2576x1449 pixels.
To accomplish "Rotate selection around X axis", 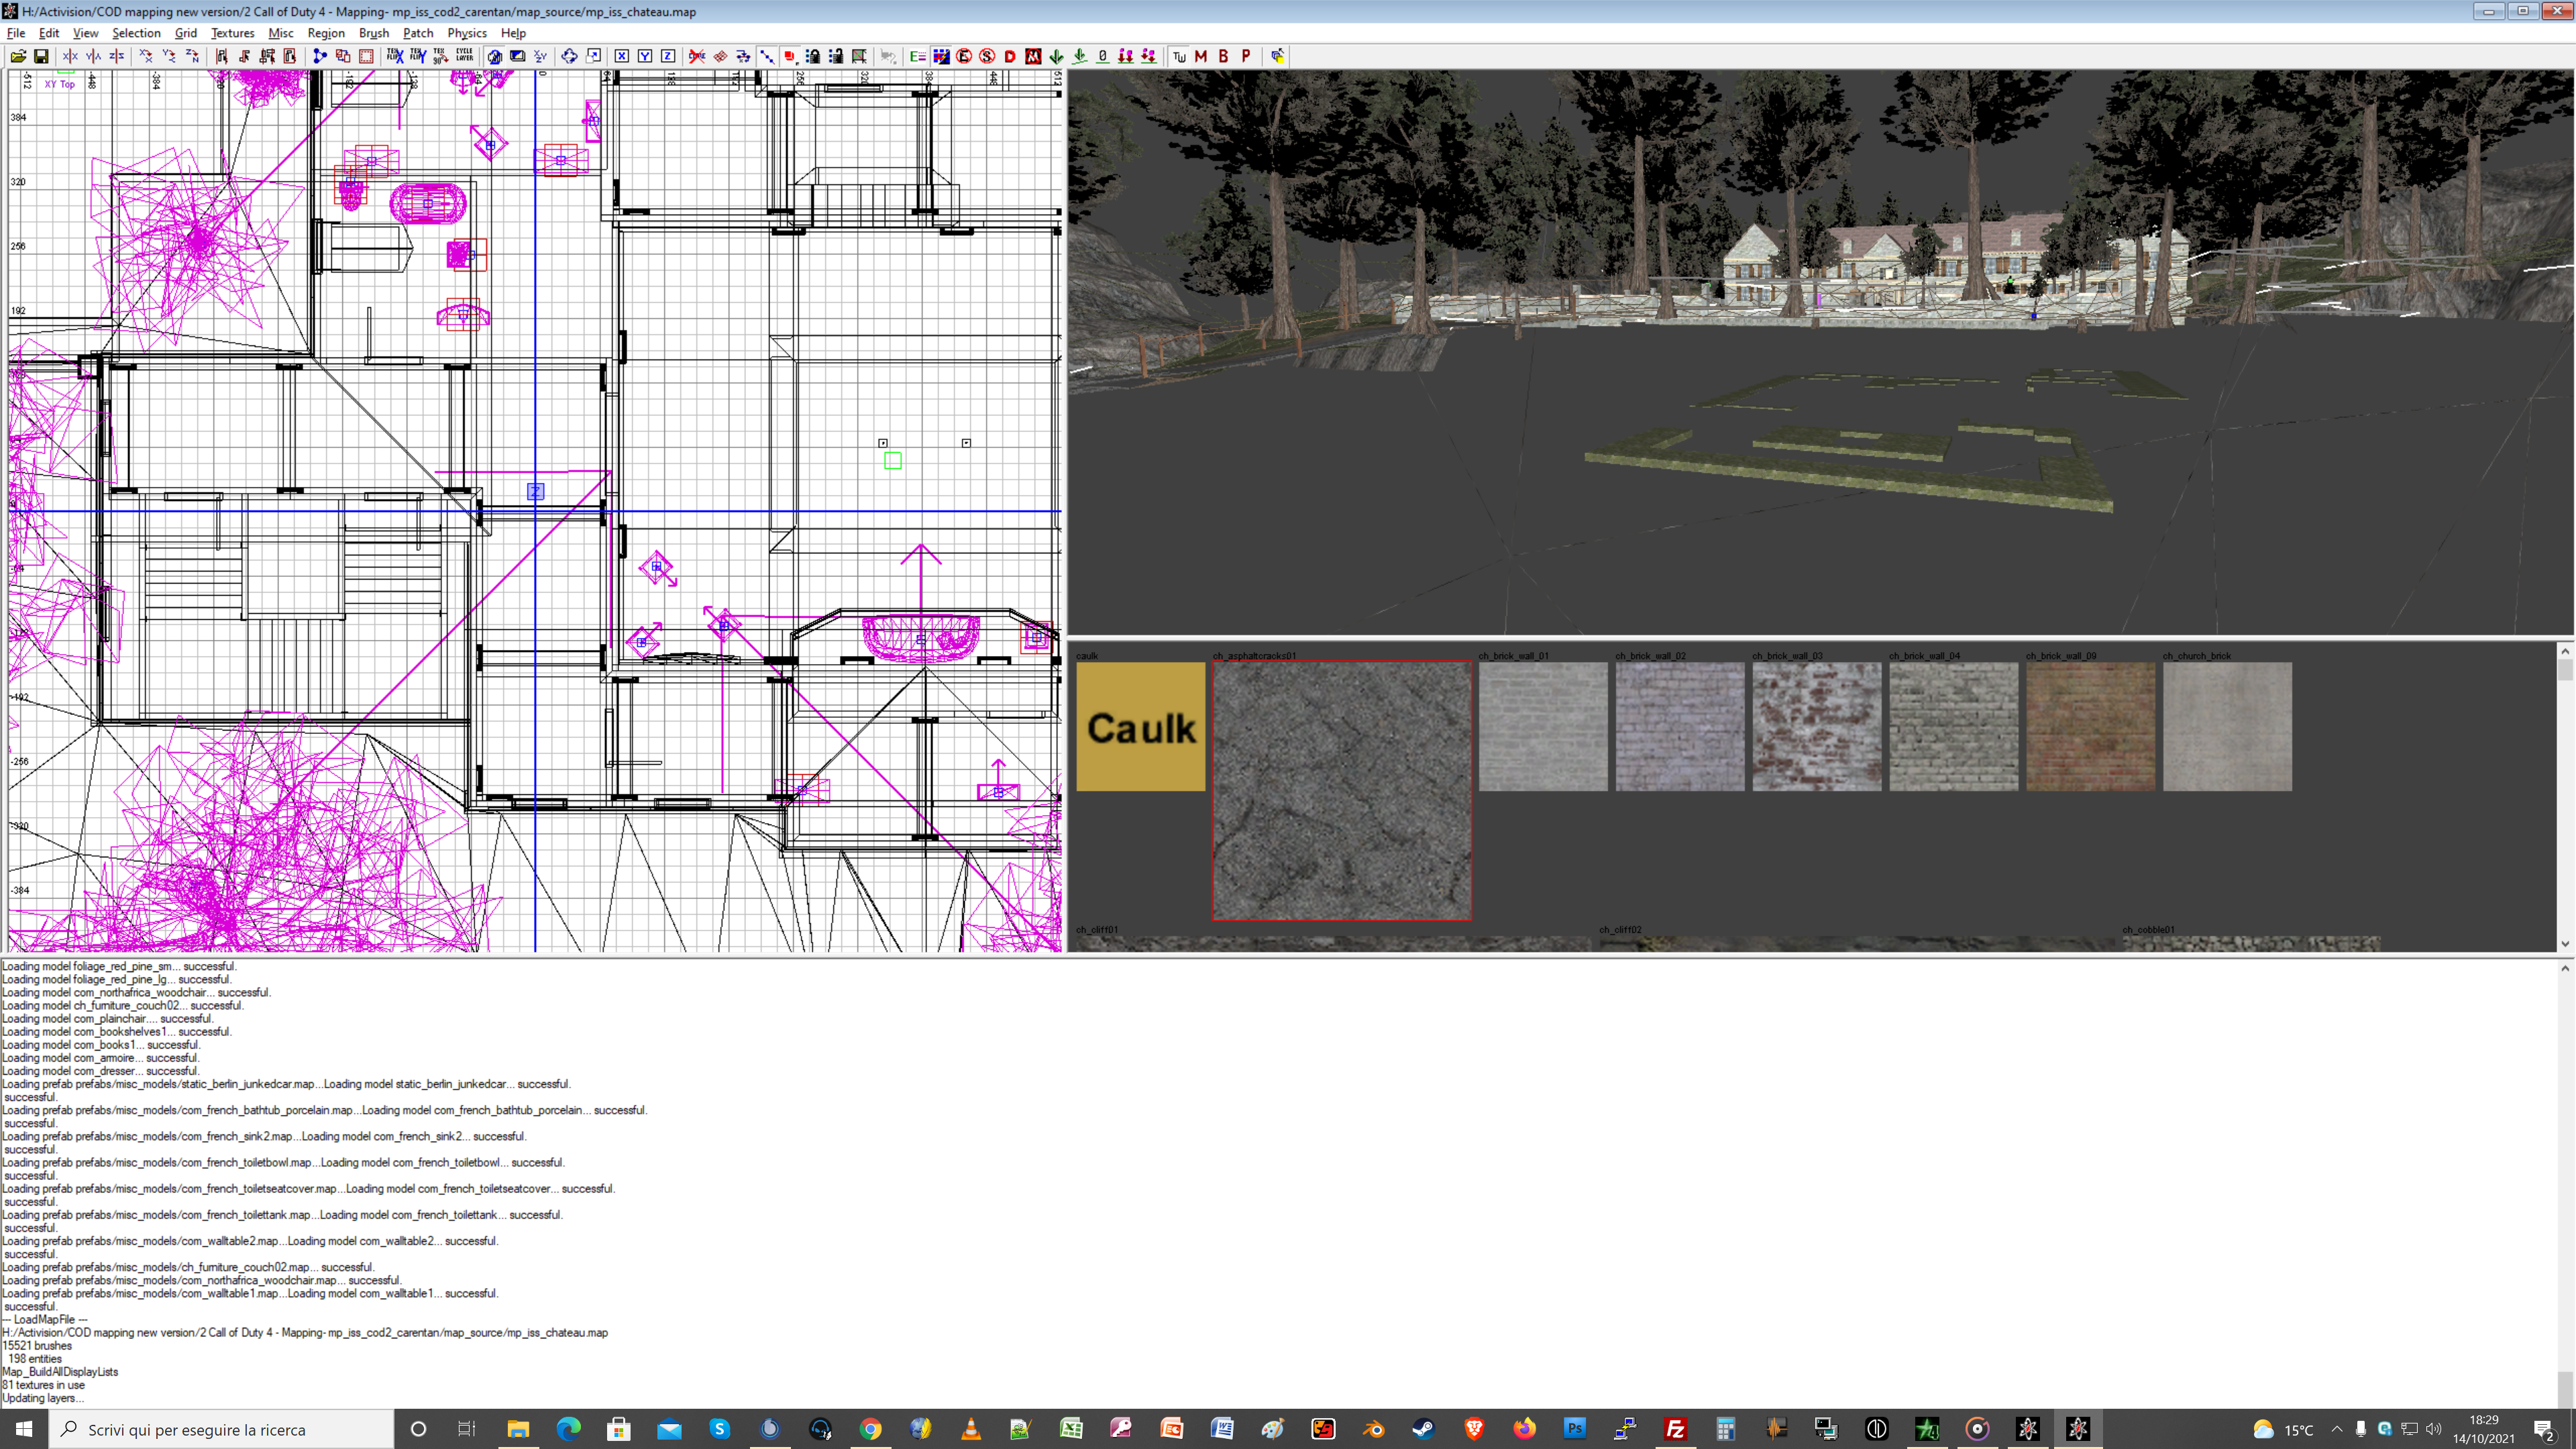I will (146, 56).
